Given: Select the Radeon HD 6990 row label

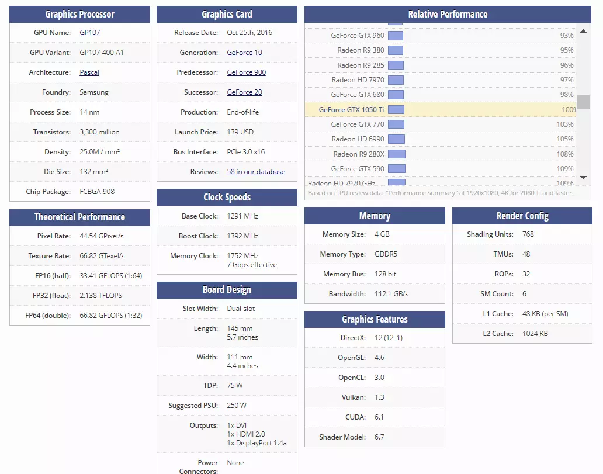Looking at the screenshot, I should pyautogui.click(x=358, y=139).
